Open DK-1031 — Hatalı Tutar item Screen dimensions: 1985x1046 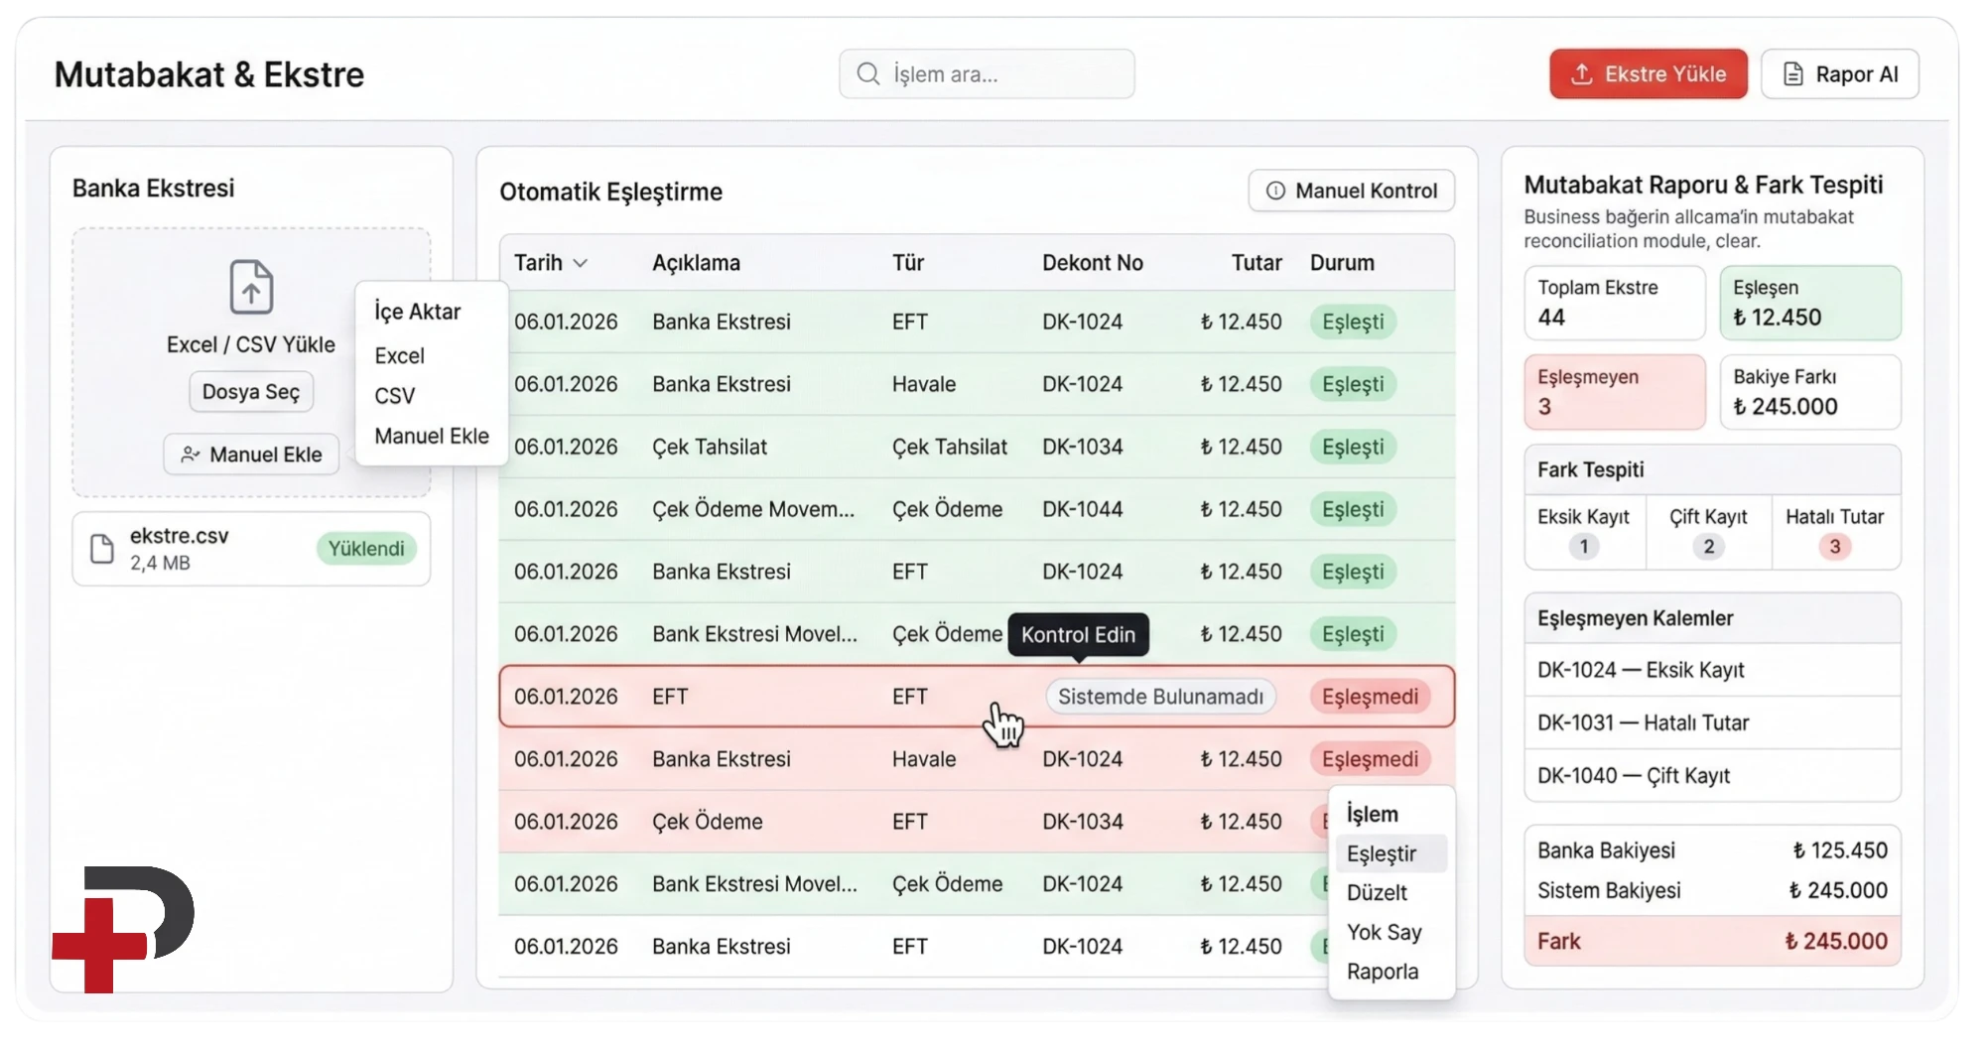click(x=1643, y=722)
